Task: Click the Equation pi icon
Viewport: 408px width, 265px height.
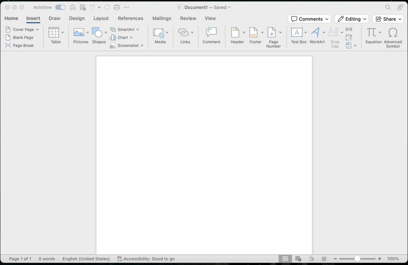Action: point(371,32)
